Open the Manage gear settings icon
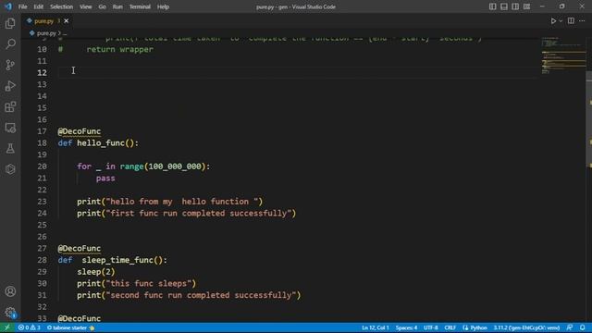592x333 pixels. [10, 313]
